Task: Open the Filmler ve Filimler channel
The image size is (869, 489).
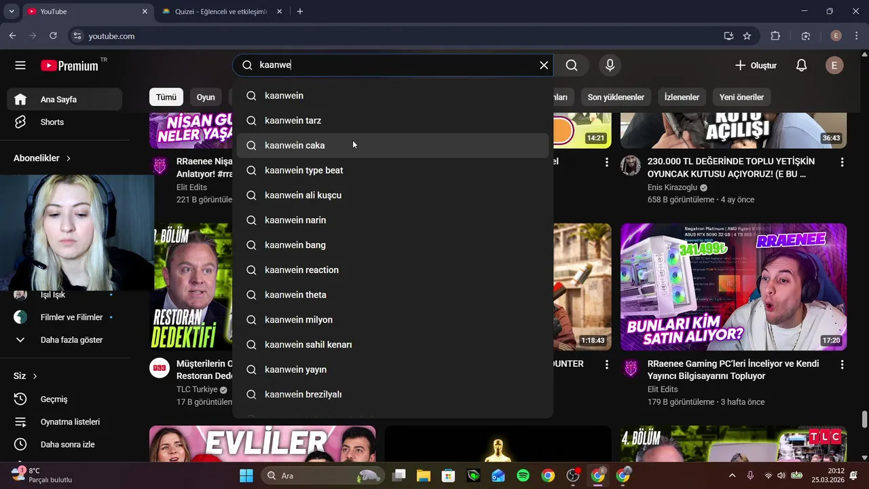Action: coord(65,317)
